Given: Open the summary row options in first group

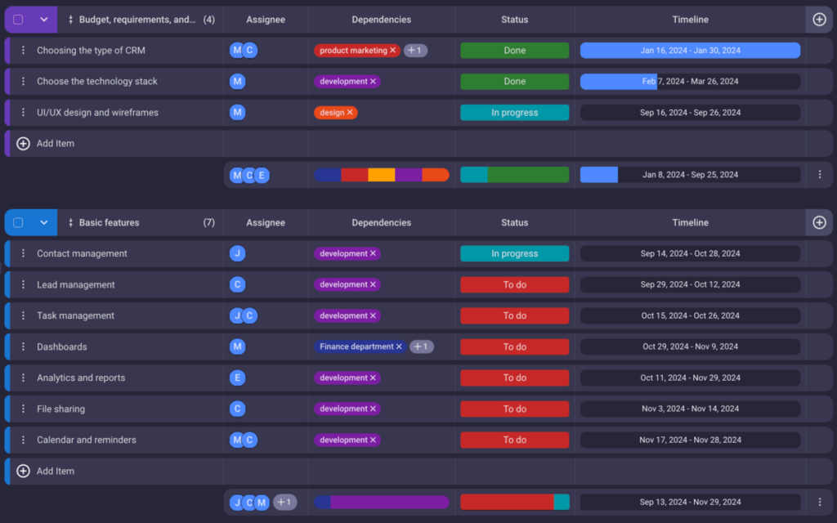Looking at the screenshot, I should pos(820,174).
